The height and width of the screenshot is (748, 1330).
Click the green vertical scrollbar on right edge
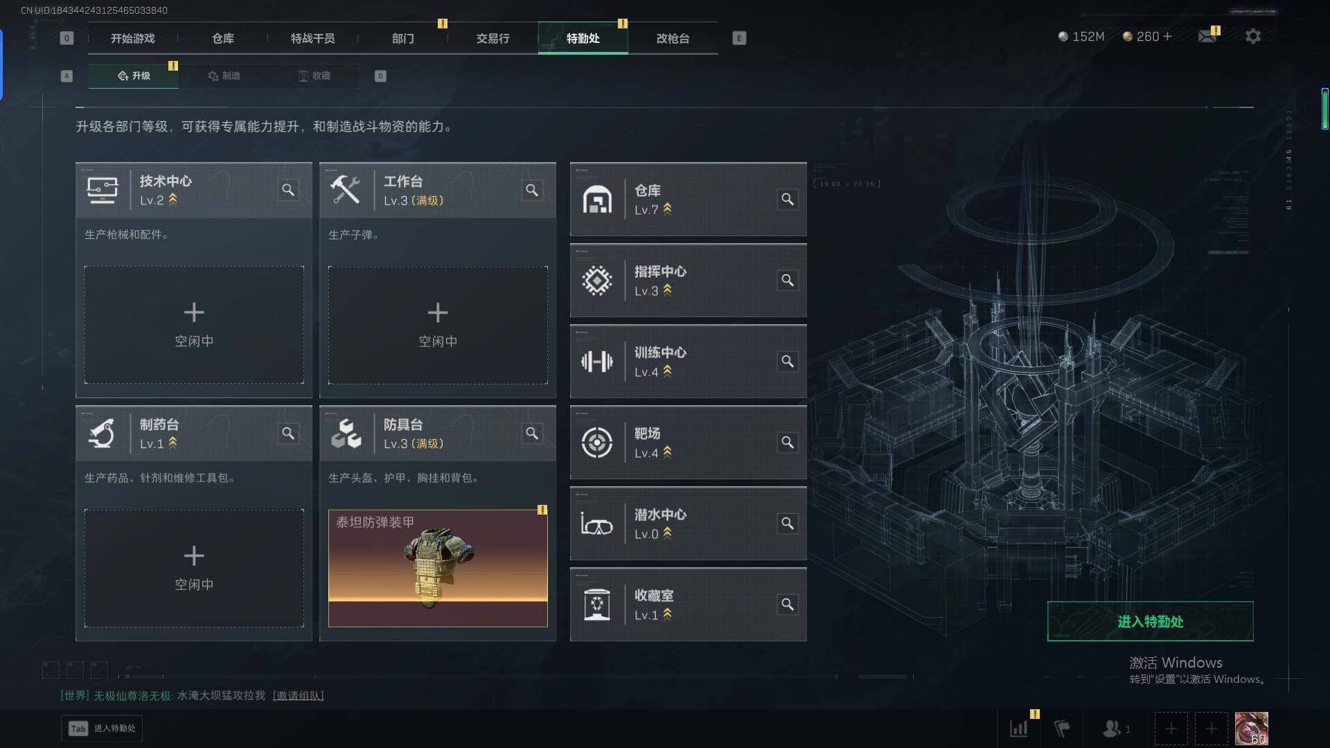tap(1324, 109)
